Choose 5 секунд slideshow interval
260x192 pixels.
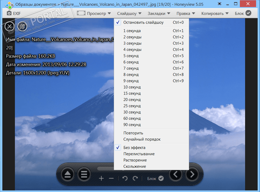click(151, 56)
